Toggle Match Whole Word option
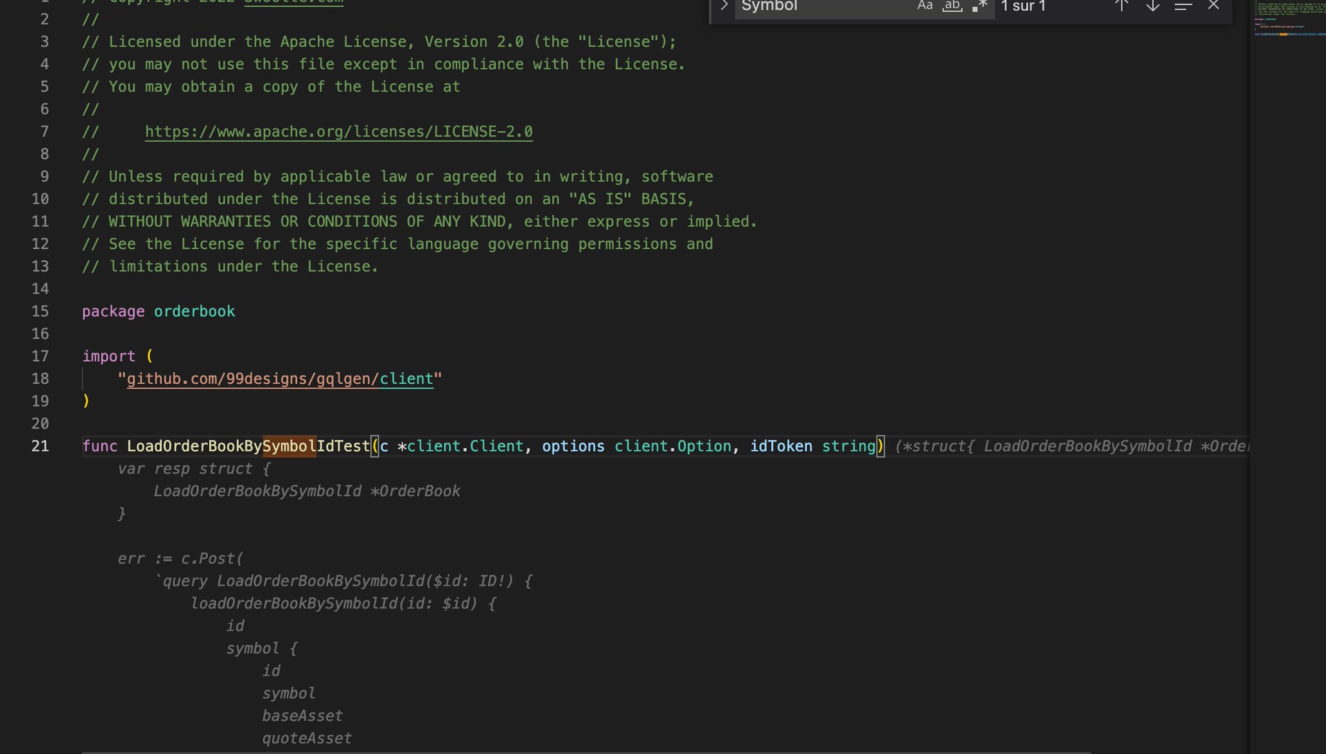Screen dimensions: 1326x754 [952, 6]
